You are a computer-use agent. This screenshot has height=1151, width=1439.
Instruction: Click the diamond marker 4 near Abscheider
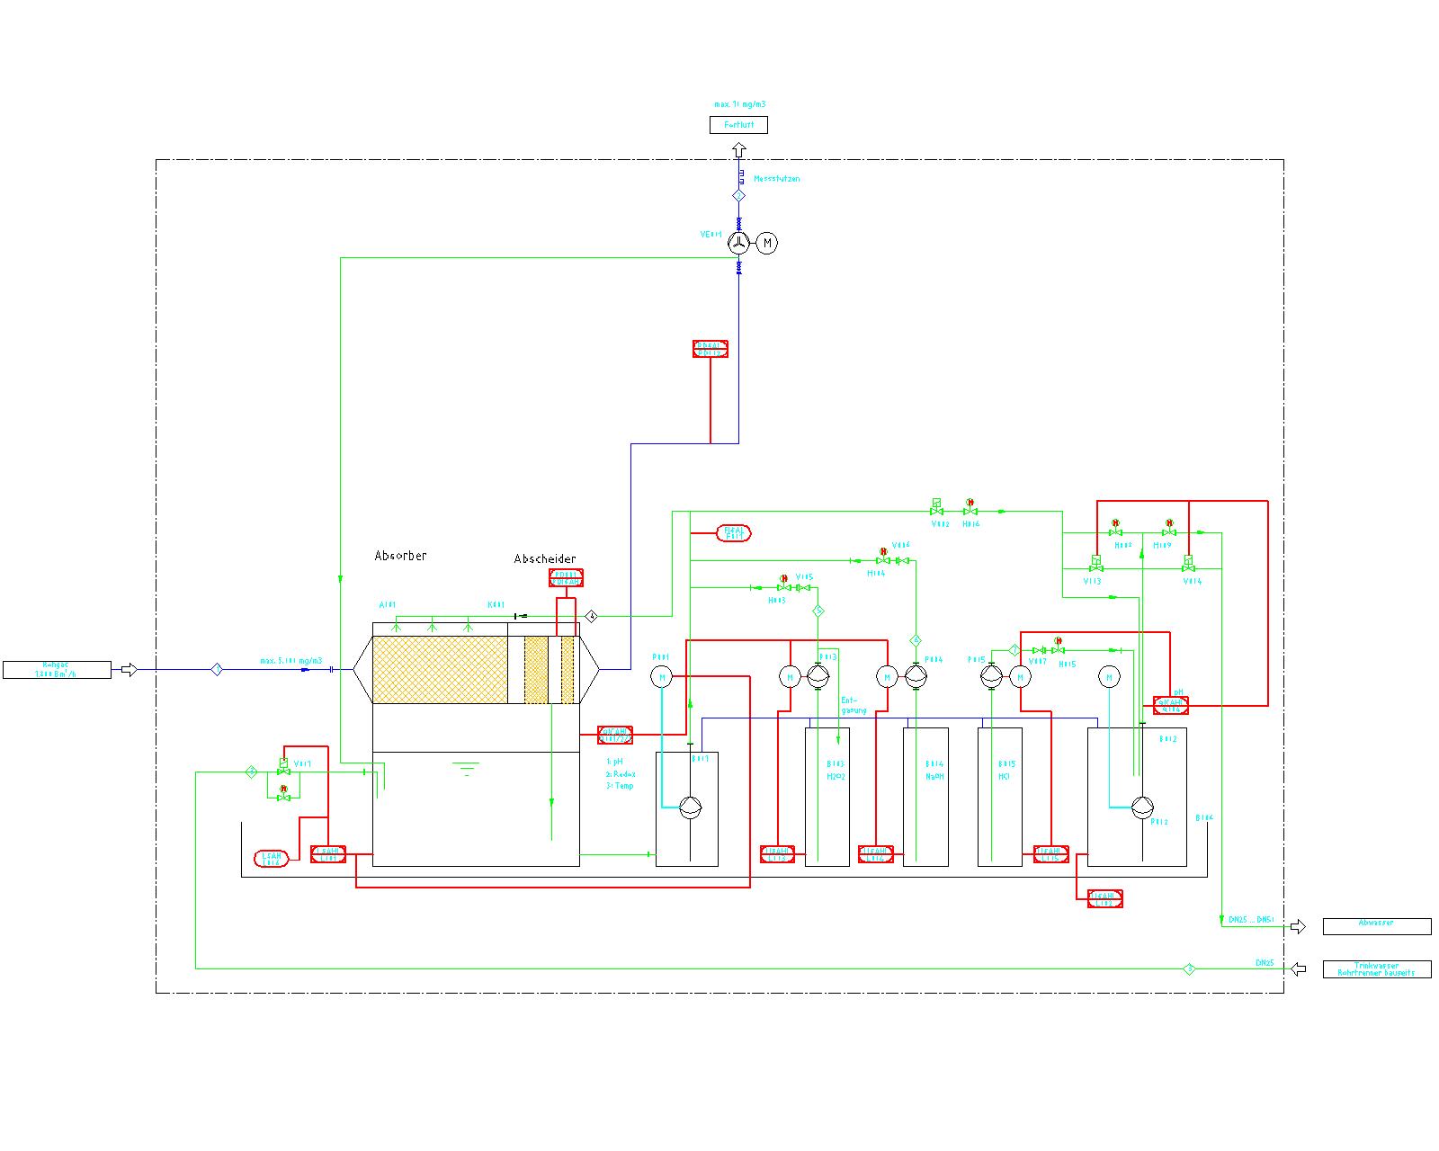click(592, 616)
